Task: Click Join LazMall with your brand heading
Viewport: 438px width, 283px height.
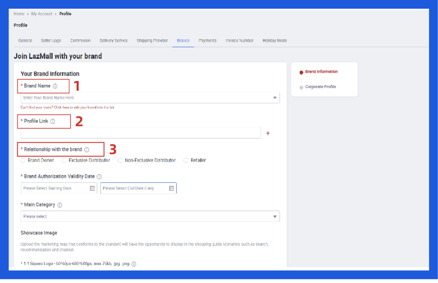Action: click(x=58, y=56)
